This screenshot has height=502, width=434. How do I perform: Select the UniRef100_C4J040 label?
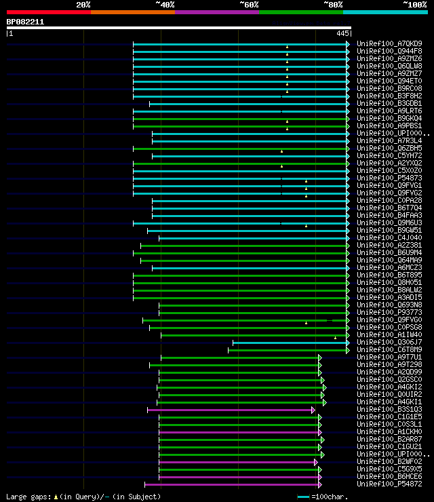tap(389, 238)
